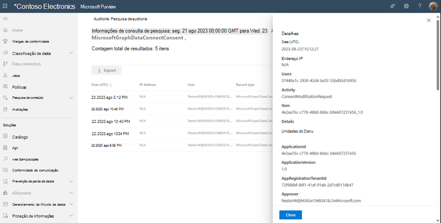Click the compliance manager trophy icon
Screen dimensions: 441x223
5,41
